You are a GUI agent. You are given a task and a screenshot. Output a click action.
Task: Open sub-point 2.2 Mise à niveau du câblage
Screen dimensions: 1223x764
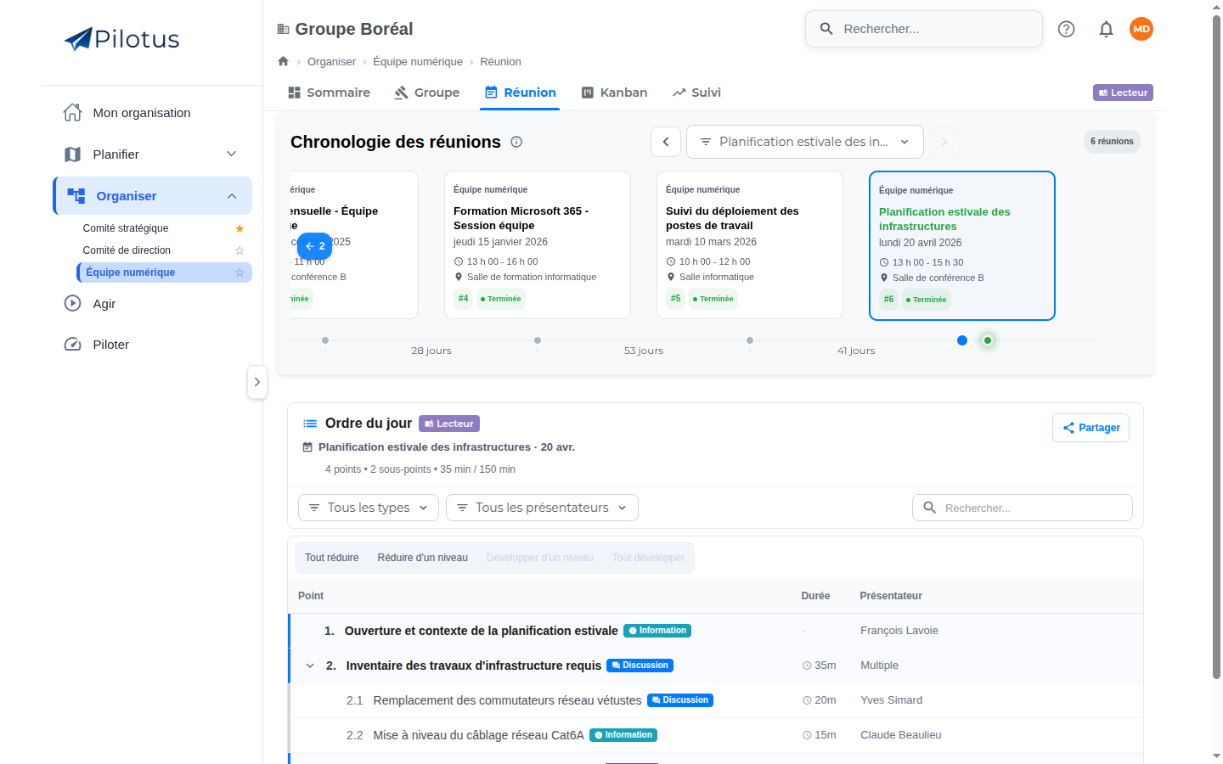478,735
